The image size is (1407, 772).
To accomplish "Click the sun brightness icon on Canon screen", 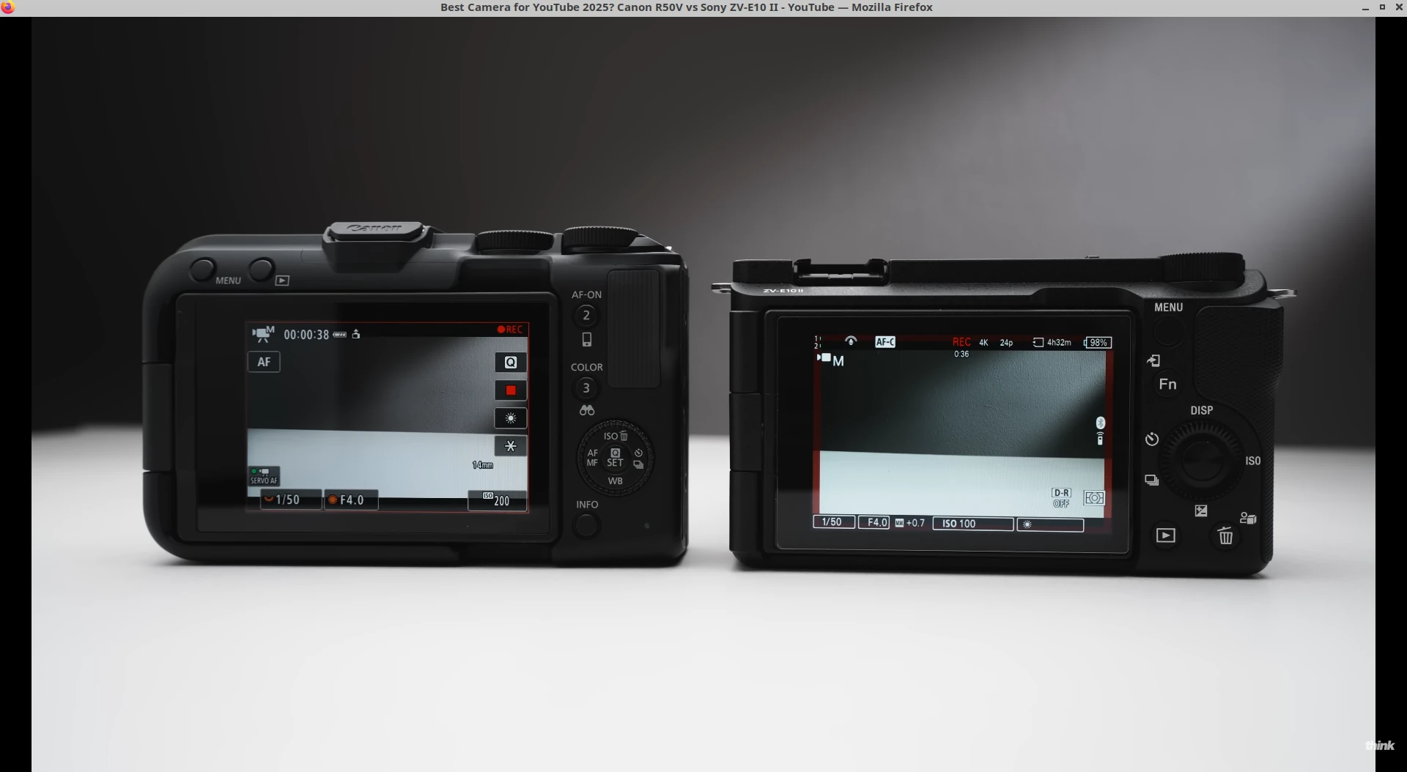I will click(x=511, y=418).
